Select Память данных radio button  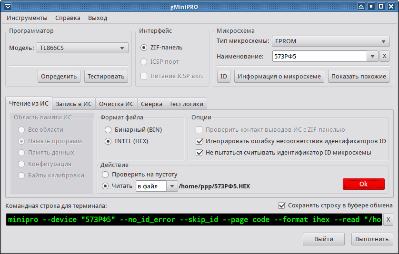click(x=21, y=153)
